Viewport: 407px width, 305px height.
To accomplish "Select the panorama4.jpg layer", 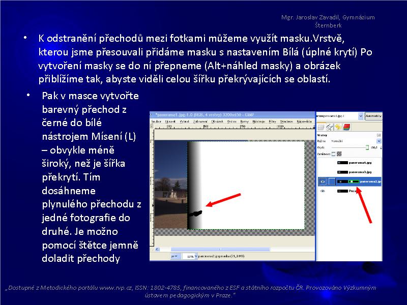I will 360,163.
